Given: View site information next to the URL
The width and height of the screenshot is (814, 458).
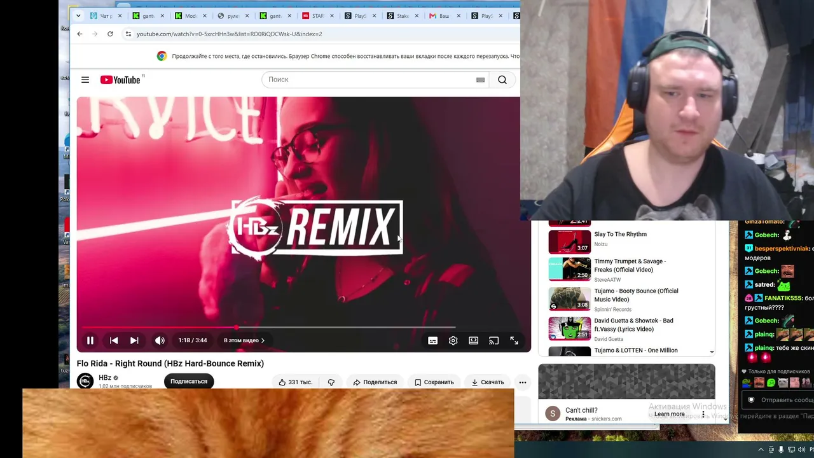Looking at the screenshot, I should click(128, 34).
